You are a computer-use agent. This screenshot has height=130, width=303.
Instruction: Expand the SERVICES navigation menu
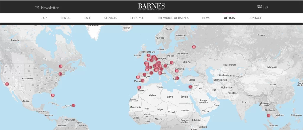click(110, 18)
